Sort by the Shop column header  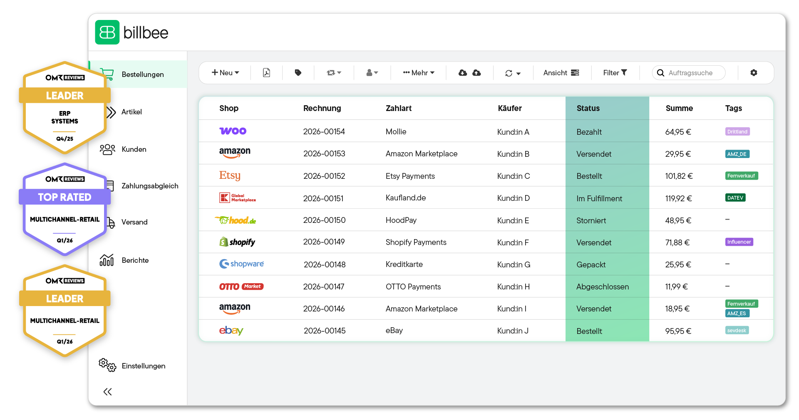click(x=229, y=108)
